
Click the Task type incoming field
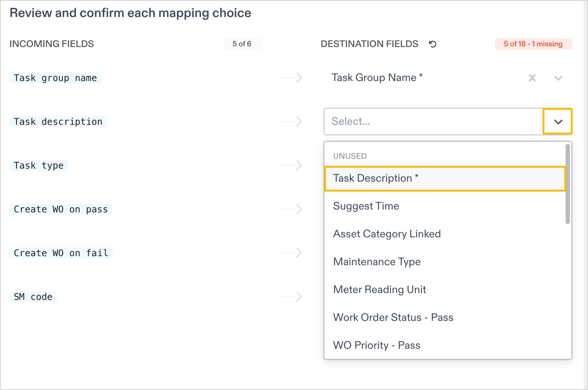[x=39, y=166]
